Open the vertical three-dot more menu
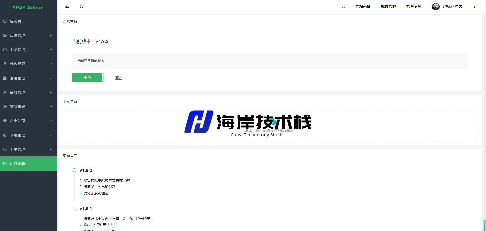Image resolution: width=486 pixels, height=231 pixels. (x=474, y=6)
